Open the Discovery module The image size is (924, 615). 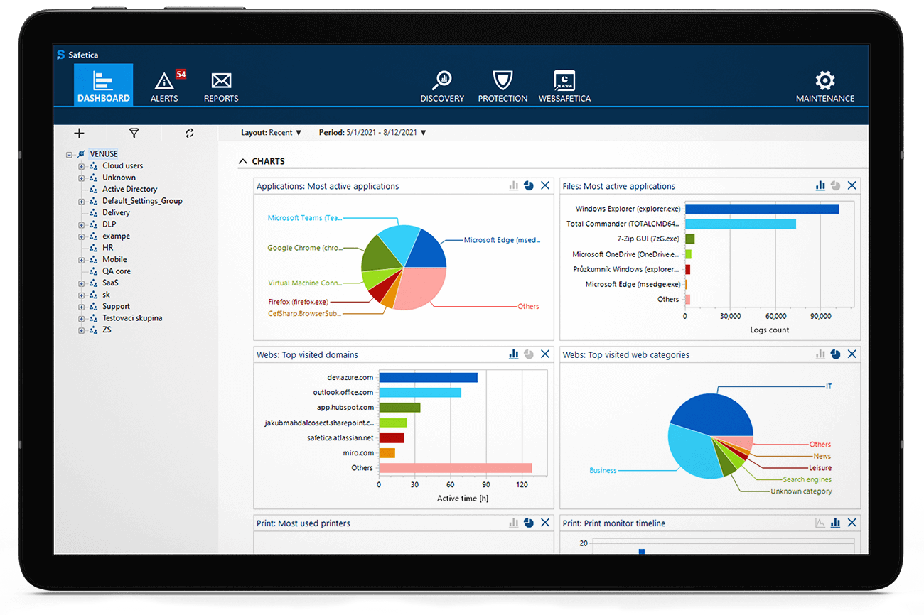(441, 87)
